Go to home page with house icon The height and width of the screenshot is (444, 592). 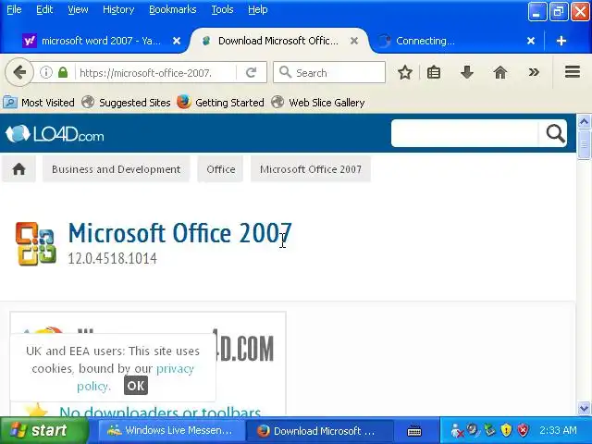click(x=500, y=72)
